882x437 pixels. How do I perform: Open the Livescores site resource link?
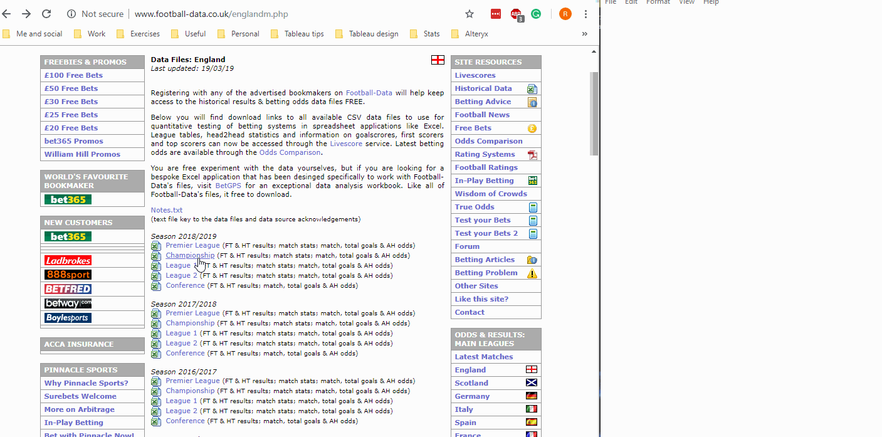pos(475,75)
